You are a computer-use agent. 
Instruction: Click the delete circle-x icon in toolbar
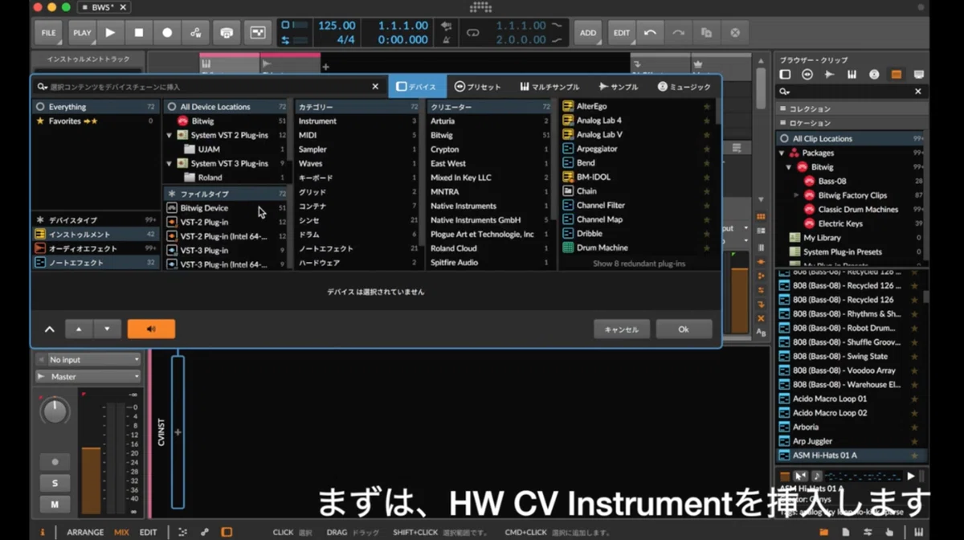click(734, 33)
